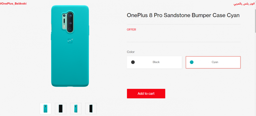Click the black camera module on the case image
The image size is (256, 116).
point(70,22)
